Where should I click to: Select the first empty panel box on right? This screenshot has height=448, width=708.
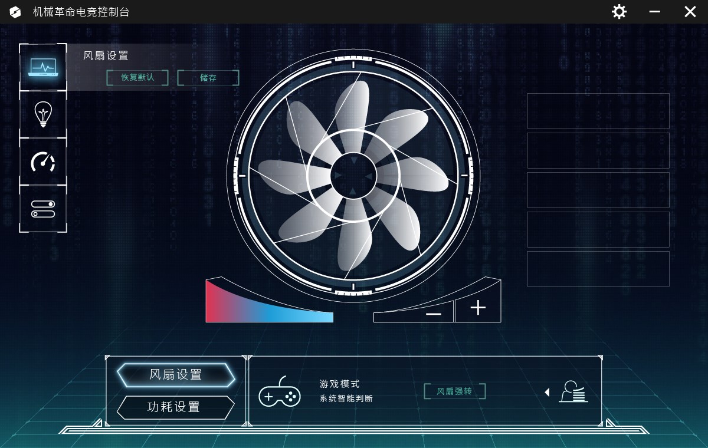point(598,111)
